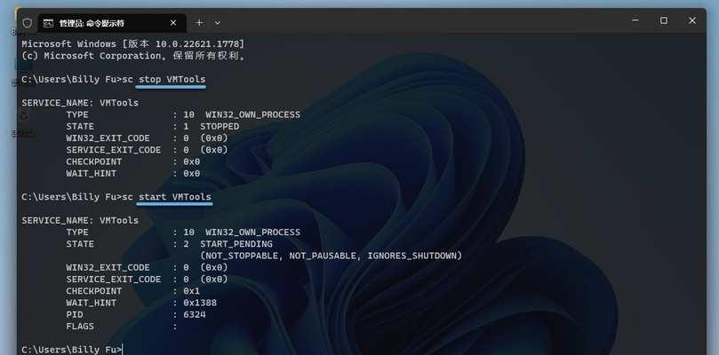Click the PID 6324 value
The width and height of the screenshot is (719, 355).
coord(195,315)
